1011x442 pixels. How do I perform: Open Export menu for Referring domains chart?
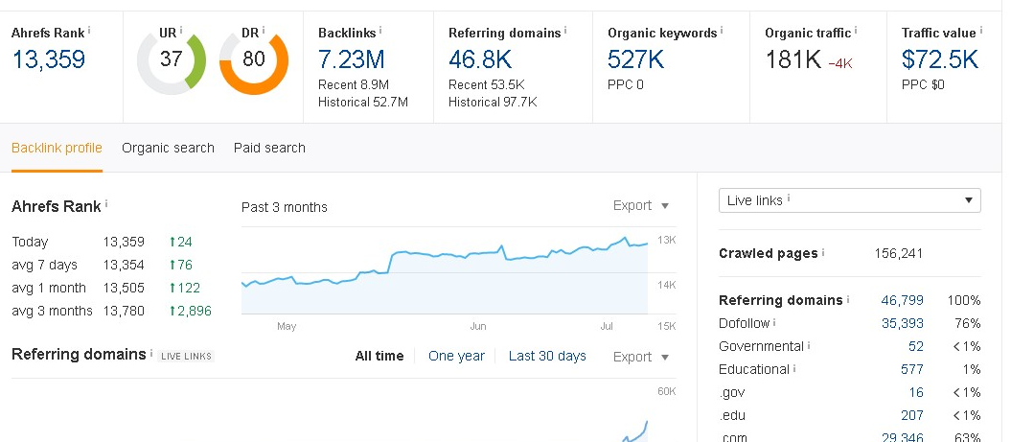(641, 357)
